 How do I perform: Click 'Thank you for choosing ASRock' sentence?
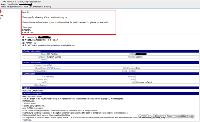tap(45, 17)
